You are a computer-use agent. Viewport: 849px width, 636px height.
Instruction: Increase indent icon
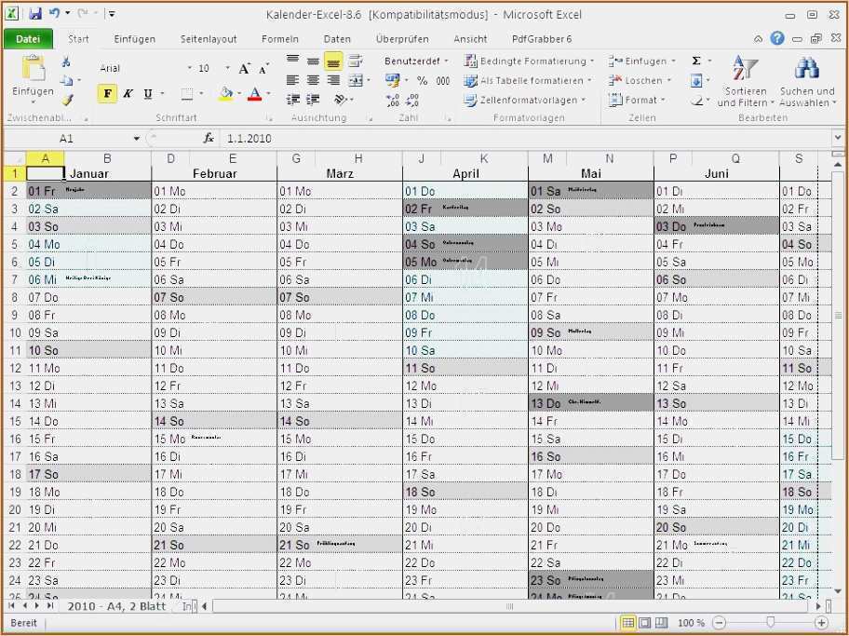pos(313,100)
